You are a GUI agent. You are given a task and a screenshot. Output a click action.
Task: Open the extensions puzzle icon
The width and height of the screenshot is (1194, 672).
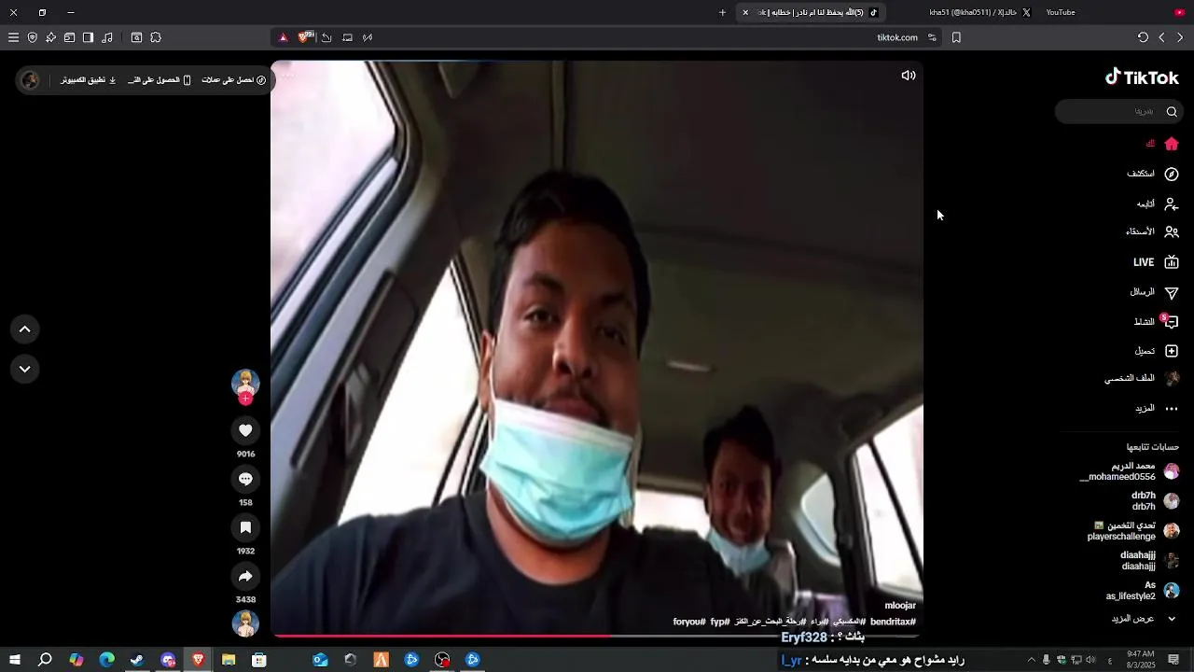(x=156, y=37)
